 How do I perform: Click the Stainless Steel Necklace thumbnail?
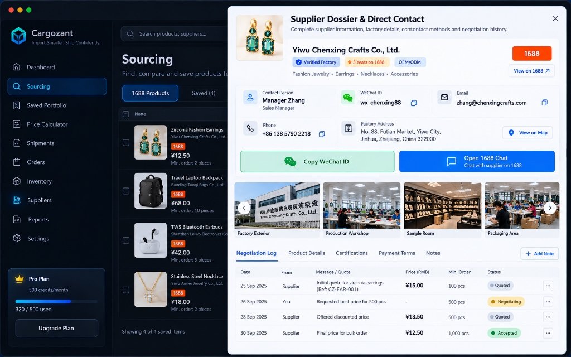pyautogui.click(x=151, y=290)
